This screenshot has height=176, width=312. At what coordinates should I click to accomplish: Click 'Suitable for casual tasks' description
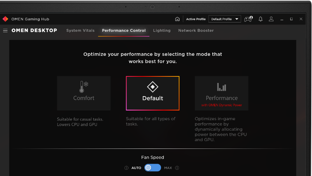coord(80,122)
